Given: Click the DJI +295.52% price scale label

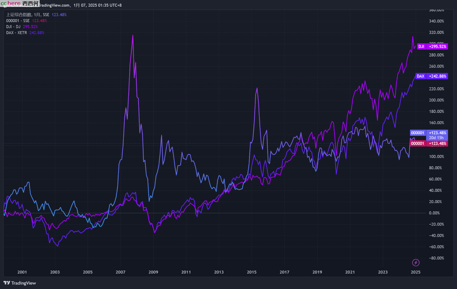Looking at the screenshot, I should (x=432, y=46).
